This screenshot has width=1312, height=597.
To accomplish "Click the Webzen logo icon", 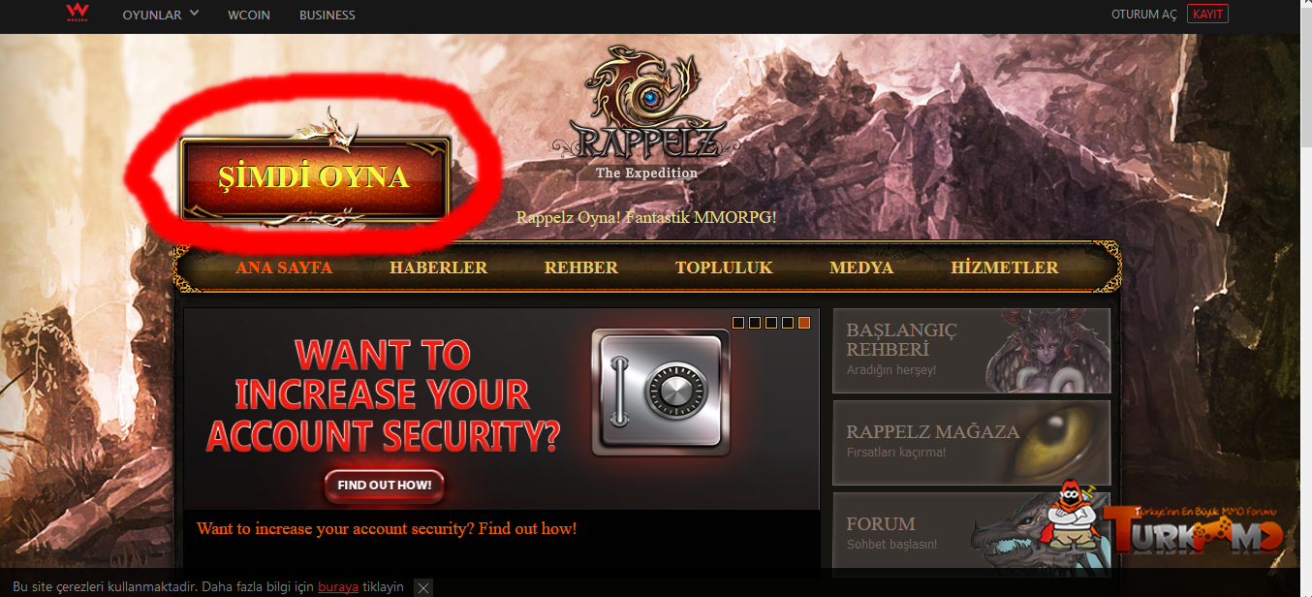I will point(77,13).
